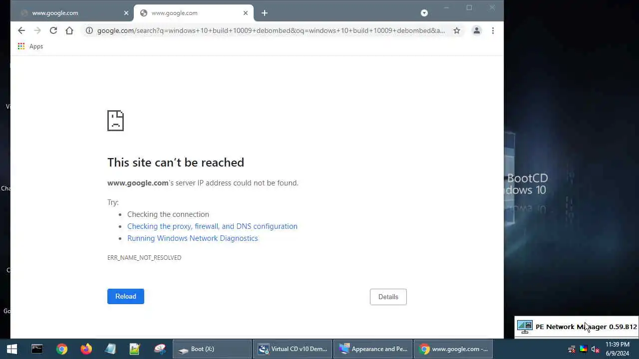Viewport: 639px width, 359px height.
Task: Switch to Virtual CD v10 taskbar window
Action: [293, 349]
